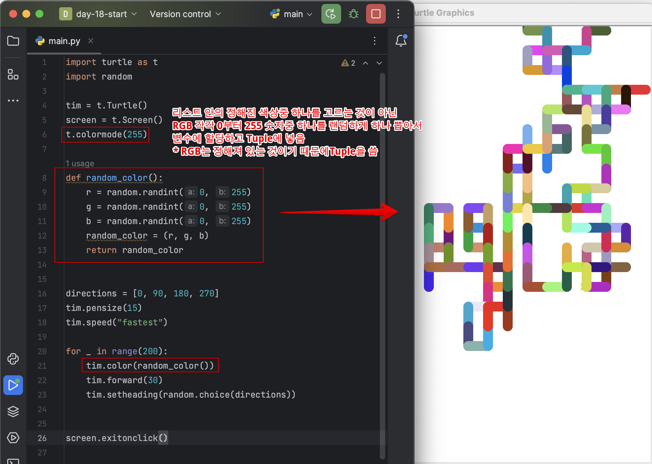
Task: Click 'for _ in range(200):' line
Action: 117,351
